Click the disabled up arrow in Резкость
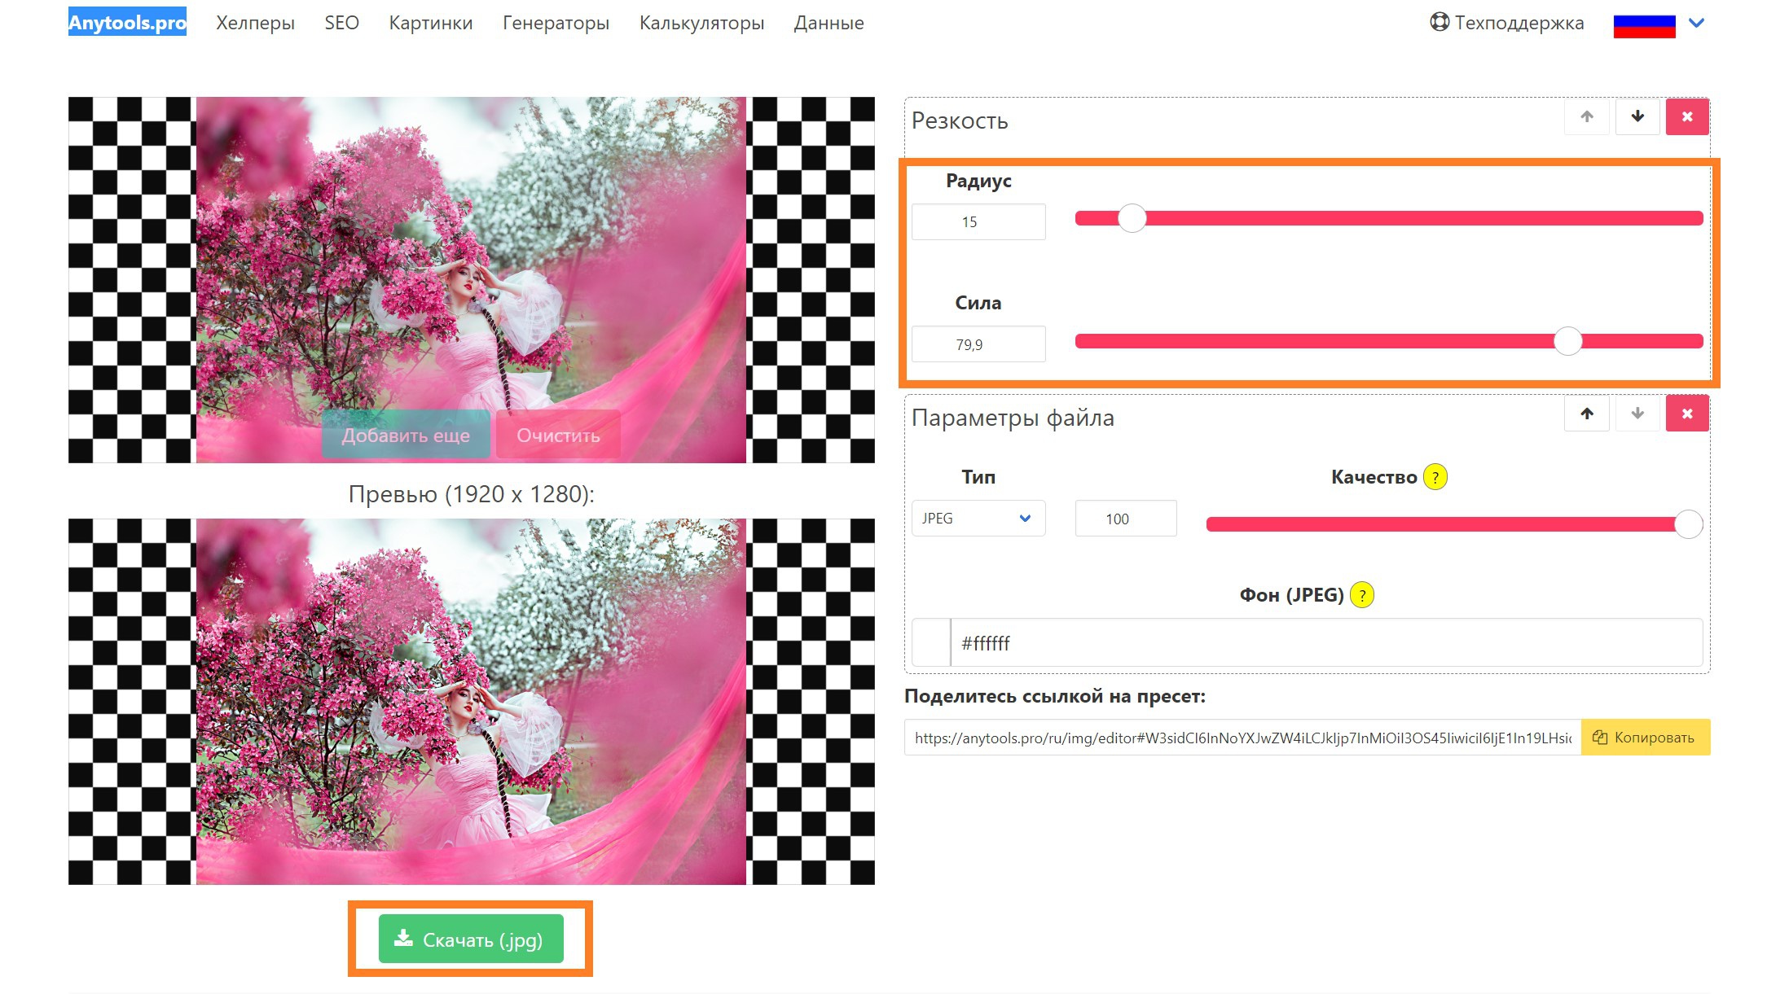Image resolution: width=1767 pixels, height=994 pixels. click(x=1586, y=116)
